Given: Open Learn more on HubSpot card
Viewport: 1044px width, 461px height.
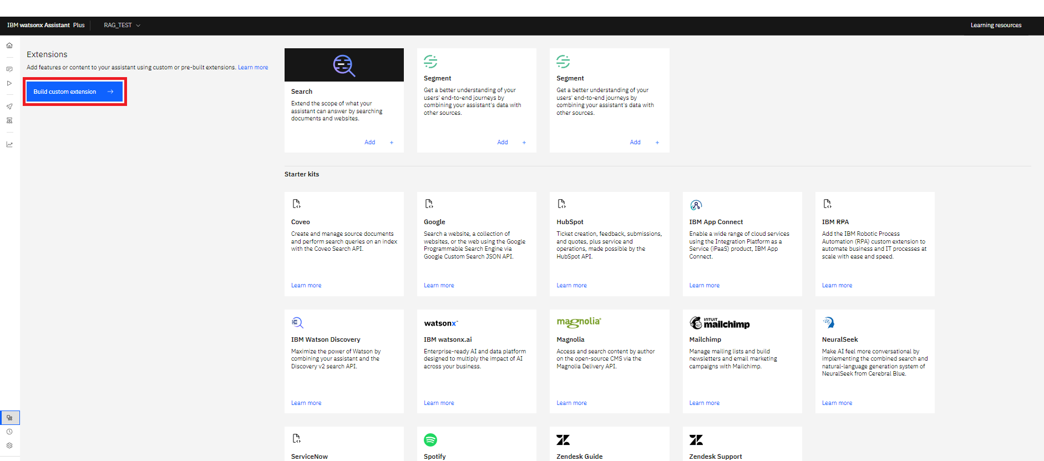Looking at the screenshot, I should (x=571, y=286).
